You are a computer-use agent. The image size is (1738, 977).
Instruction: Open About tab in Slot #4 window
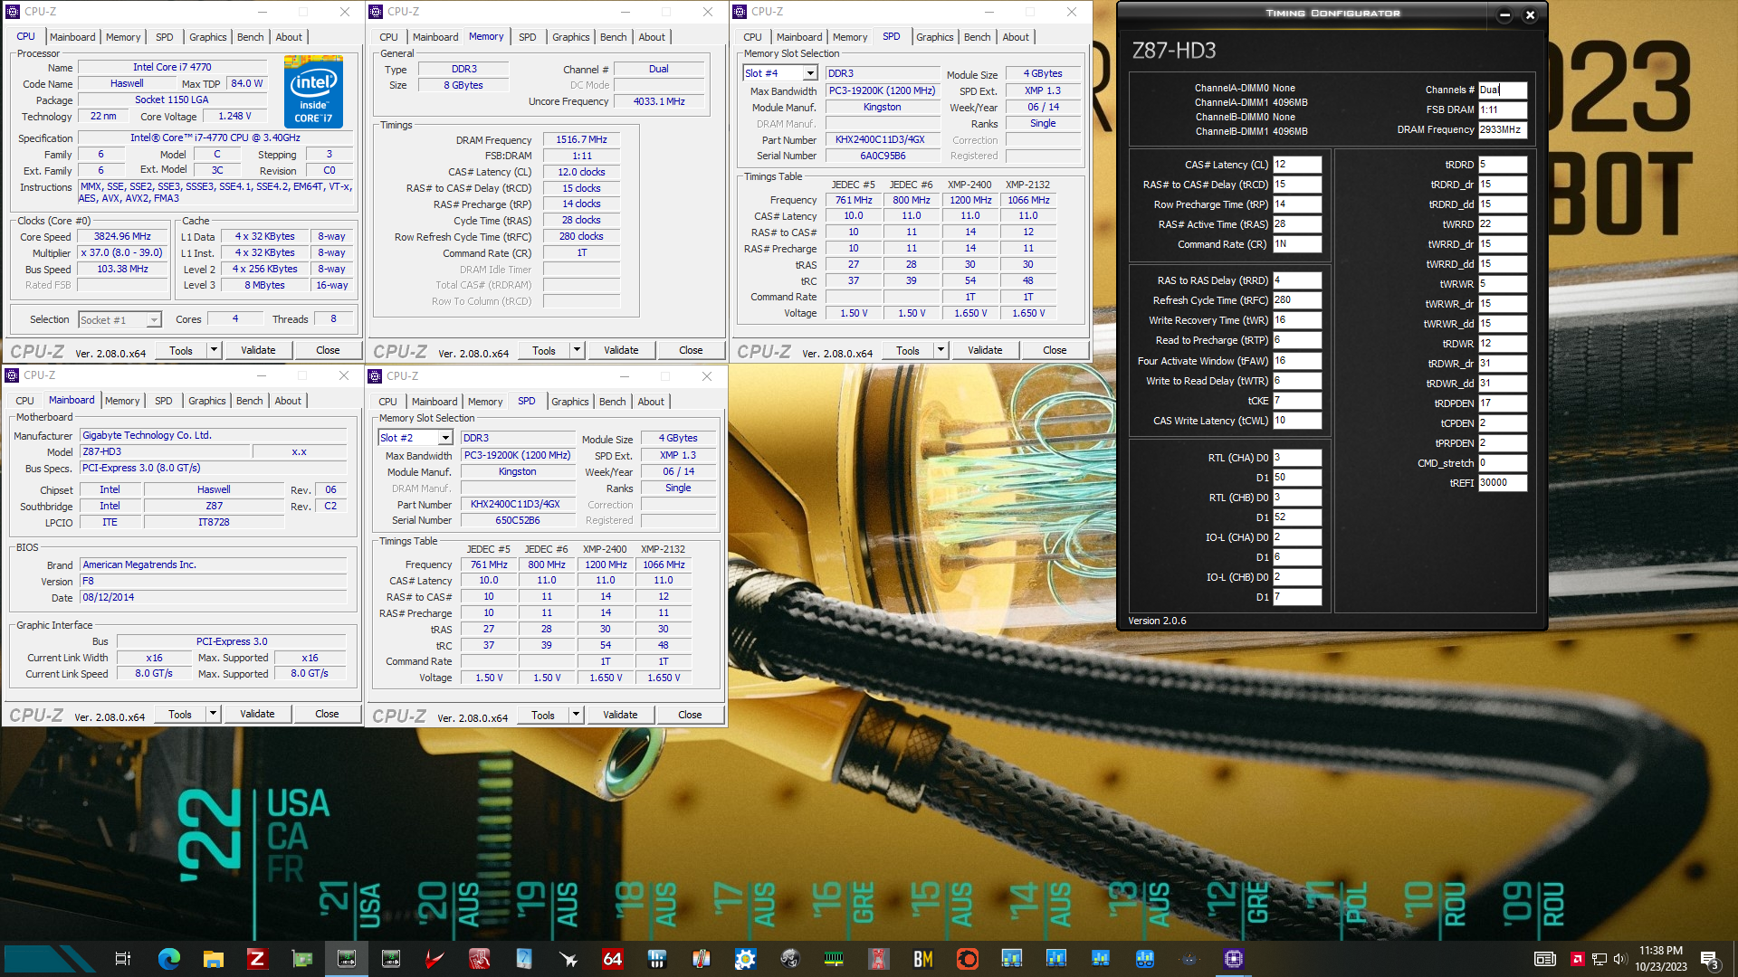click(1016, 37)
